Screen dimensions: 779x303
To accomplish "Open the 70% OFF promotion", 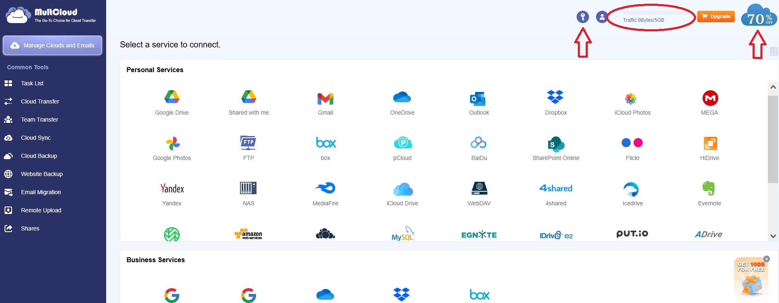I will point(759,16).
